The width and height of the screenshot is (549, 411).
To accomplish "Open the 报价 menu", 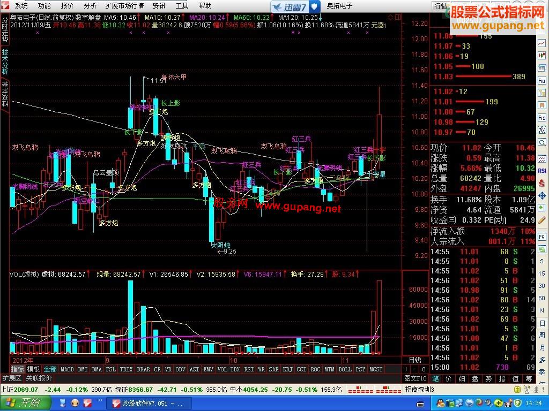I will click(67, 5).
